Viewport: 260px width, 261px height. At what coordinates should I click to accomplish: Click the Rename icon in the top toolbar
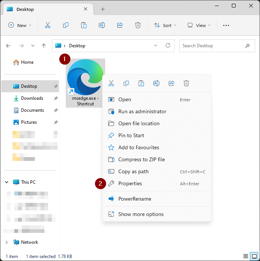click(x=102, y=25)
